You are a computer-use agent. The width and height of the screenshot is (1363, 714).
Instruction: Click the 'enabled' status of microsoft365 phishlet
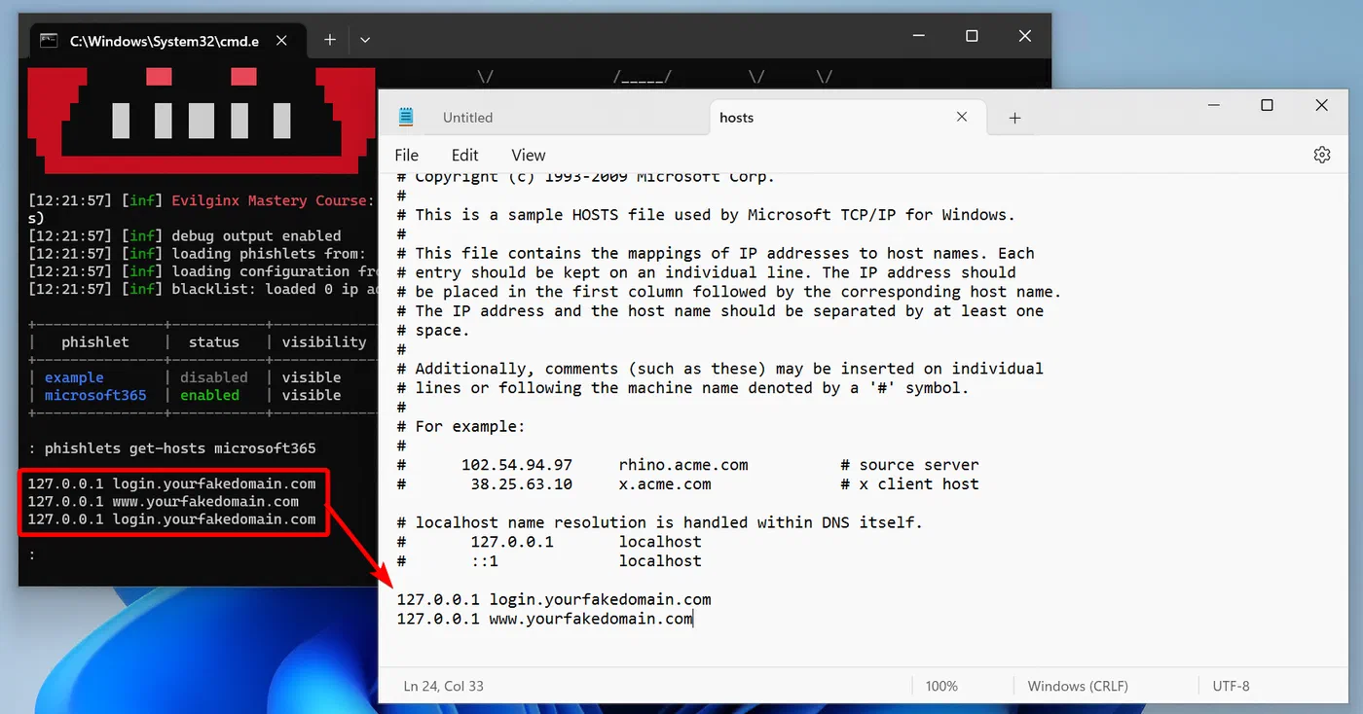(209, 395)
